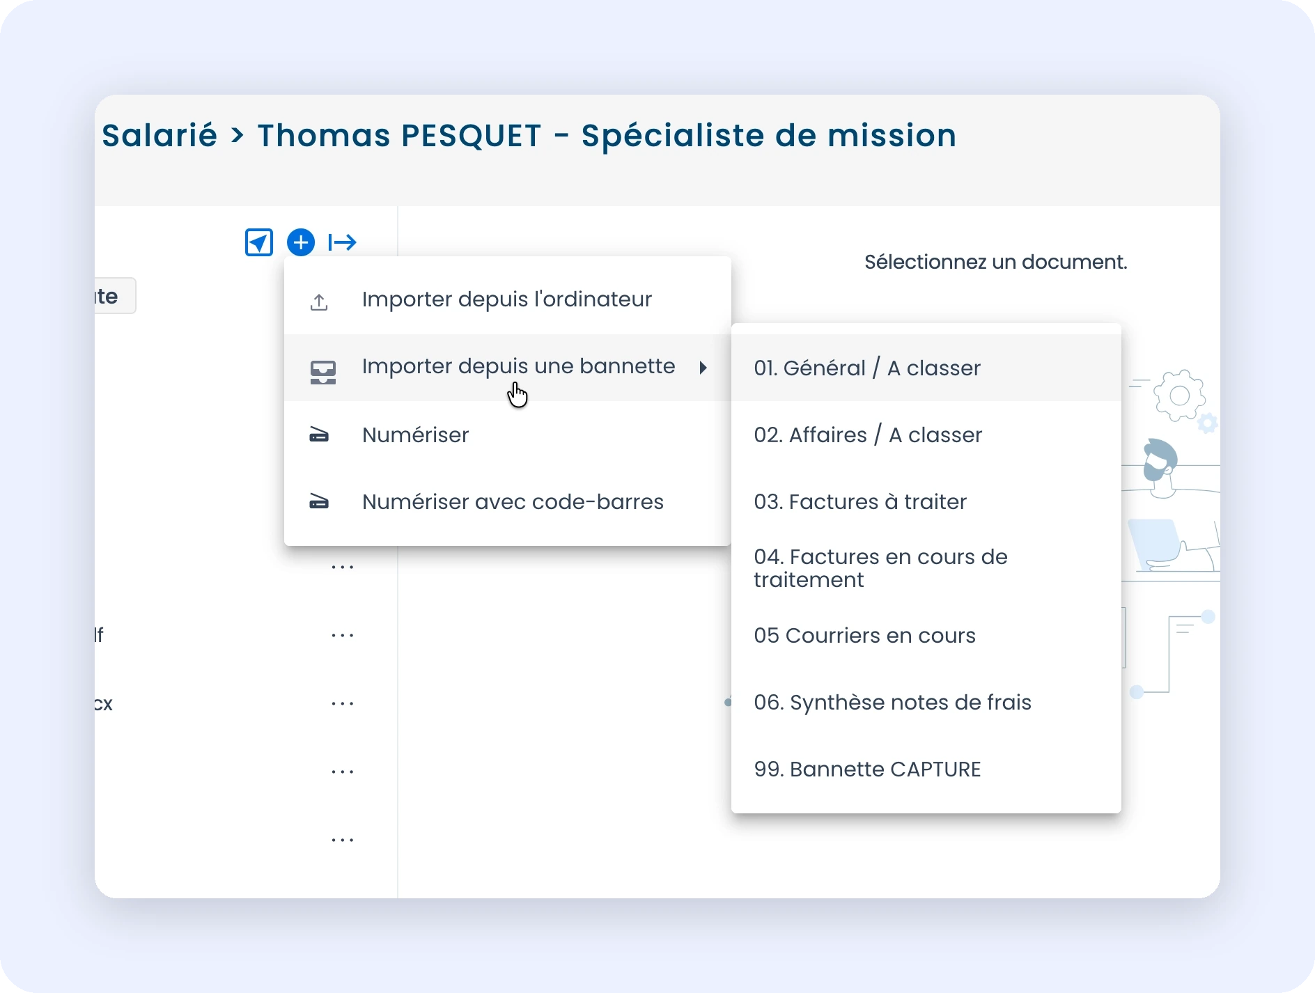The height and width of the screenshot is (993, 1315).
Task: Open the three-dots menu for the 'cx' row
Action: tap(343, 703)
